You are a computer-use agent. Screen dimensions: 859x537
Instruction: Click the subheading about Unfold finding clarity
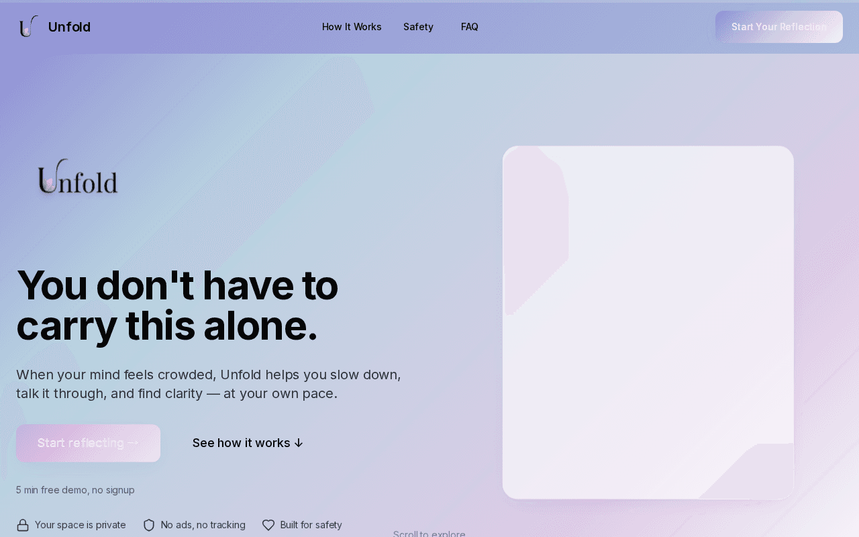click(209, 384)
